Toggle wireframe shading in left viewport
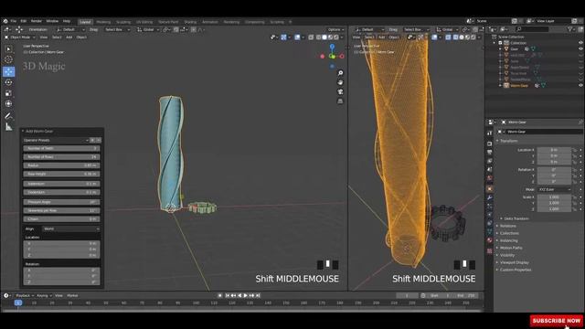 318,37
